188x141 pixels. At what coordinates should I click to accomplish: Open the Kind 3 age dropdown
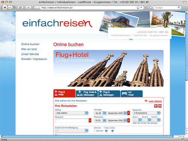[156, 120]
